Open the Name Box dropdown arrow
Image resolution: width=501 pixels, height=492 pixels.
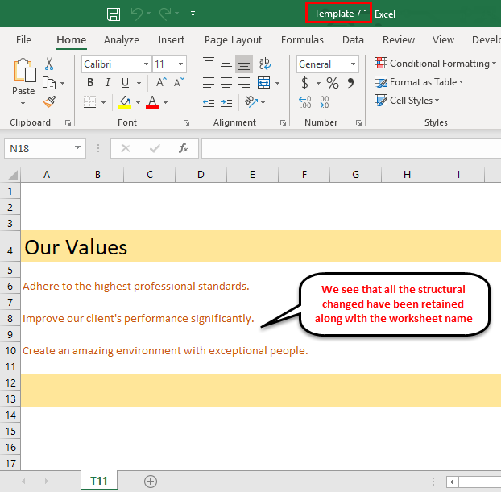point(78,148)
